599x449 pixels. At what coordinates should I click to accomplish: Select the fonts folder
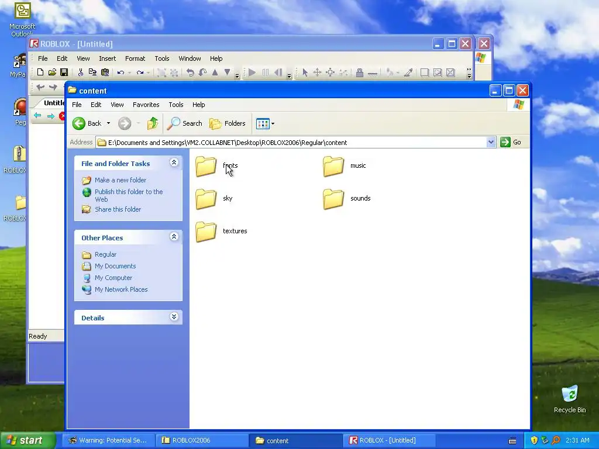point(216,166)
